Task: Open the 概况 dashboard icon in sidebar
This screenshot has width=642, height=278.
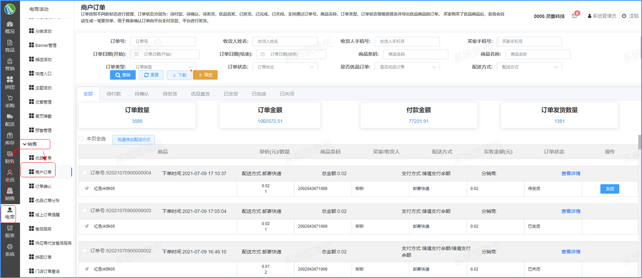Action: [10, 25]
